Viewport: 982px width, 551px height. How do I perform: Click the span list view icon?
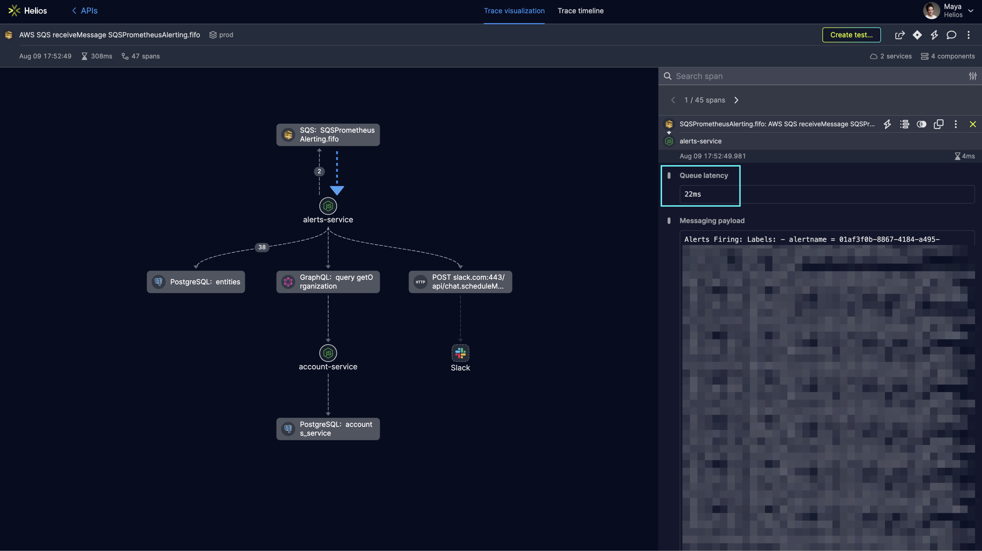[905, 124]
